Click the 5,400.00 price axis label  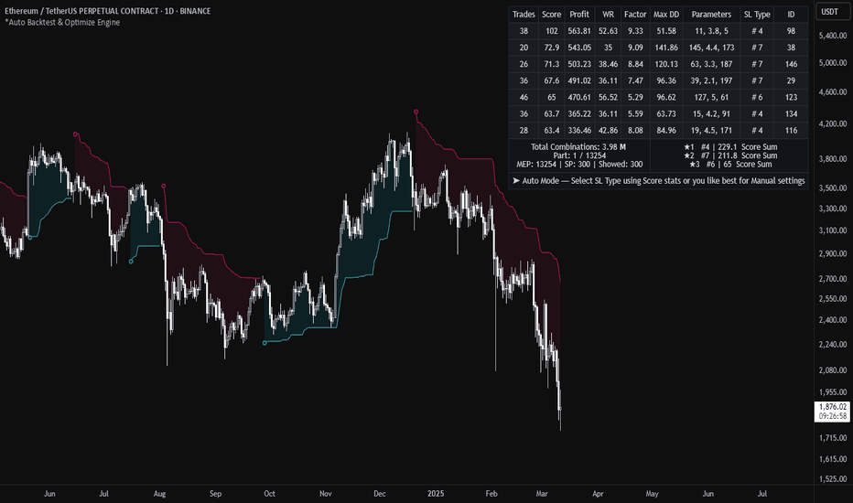[833, 36]
